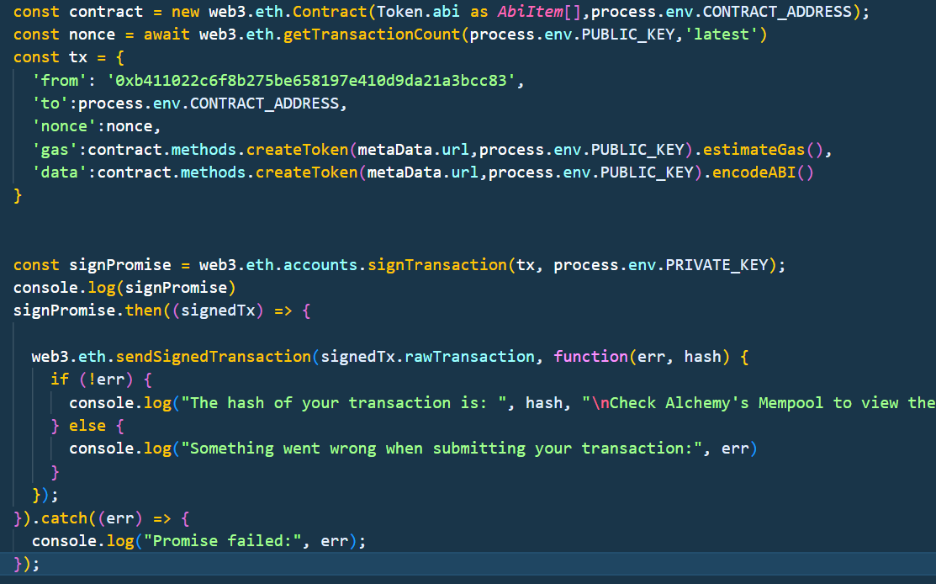The image size is (936, 584).
Task: Click 'await' keyword on nonce line
Action: 167,35
